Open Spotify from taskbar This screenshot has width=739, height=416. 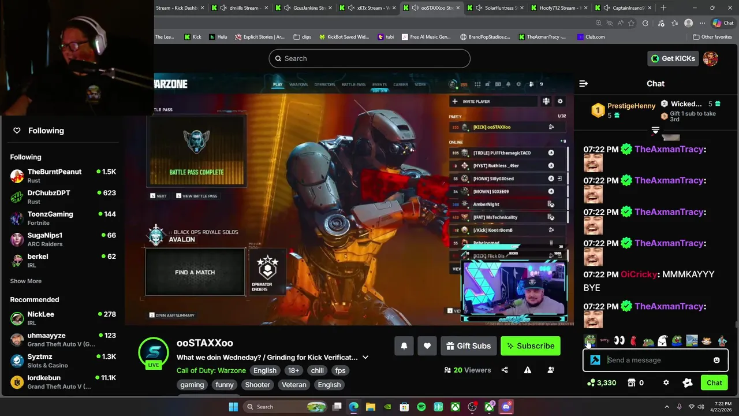tap(421, 407)
